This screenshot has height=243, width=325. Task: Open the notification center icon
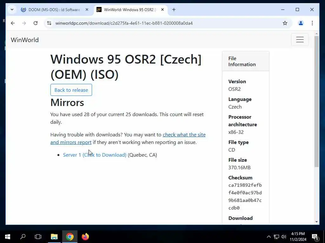(x=315, y=237)
